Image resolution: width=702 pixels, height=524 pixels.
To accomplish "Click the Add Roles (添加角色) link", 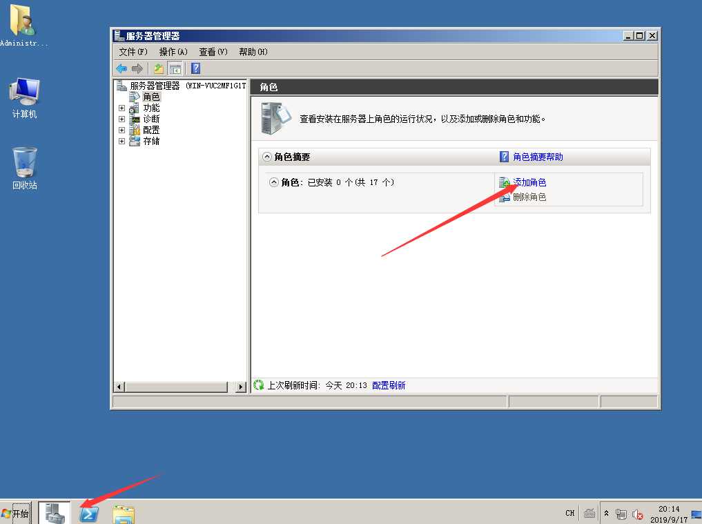I will (x=529, y=182).
